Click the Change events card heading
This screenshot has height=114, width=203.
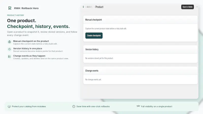coord(92,71)
